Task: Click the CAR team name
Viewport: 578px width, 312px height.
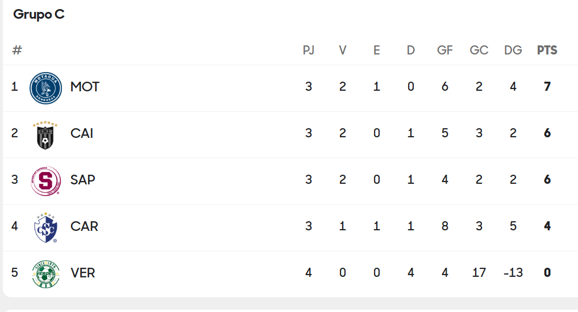Action: [x=85, y=226]
